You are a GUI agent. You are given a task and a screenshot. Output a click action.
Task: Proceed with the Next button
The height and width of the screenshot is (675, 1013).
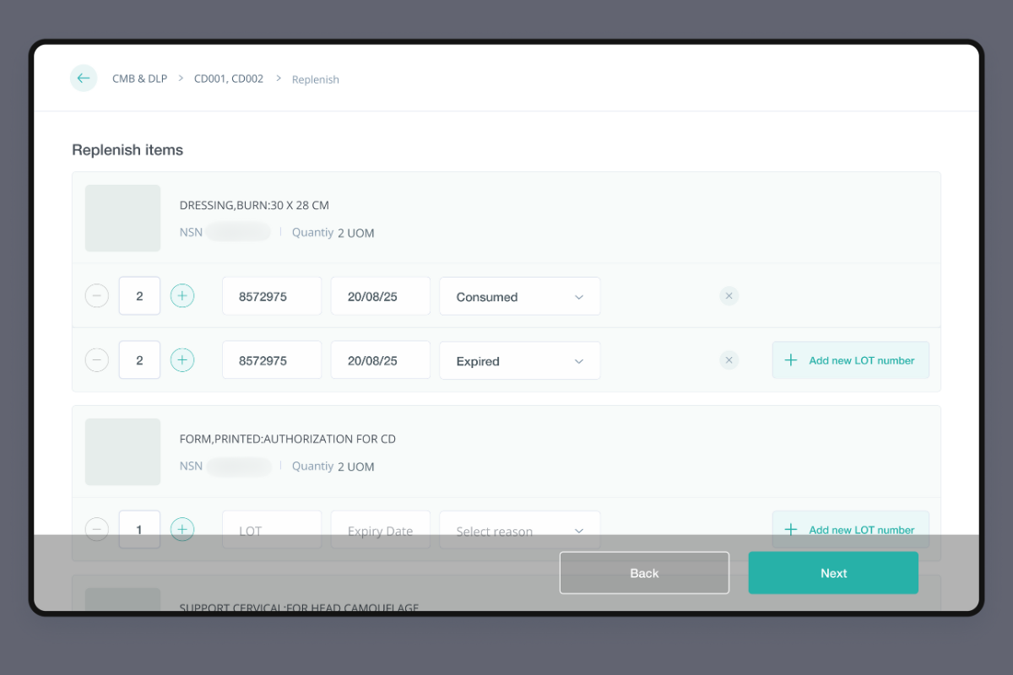[833, 573]
